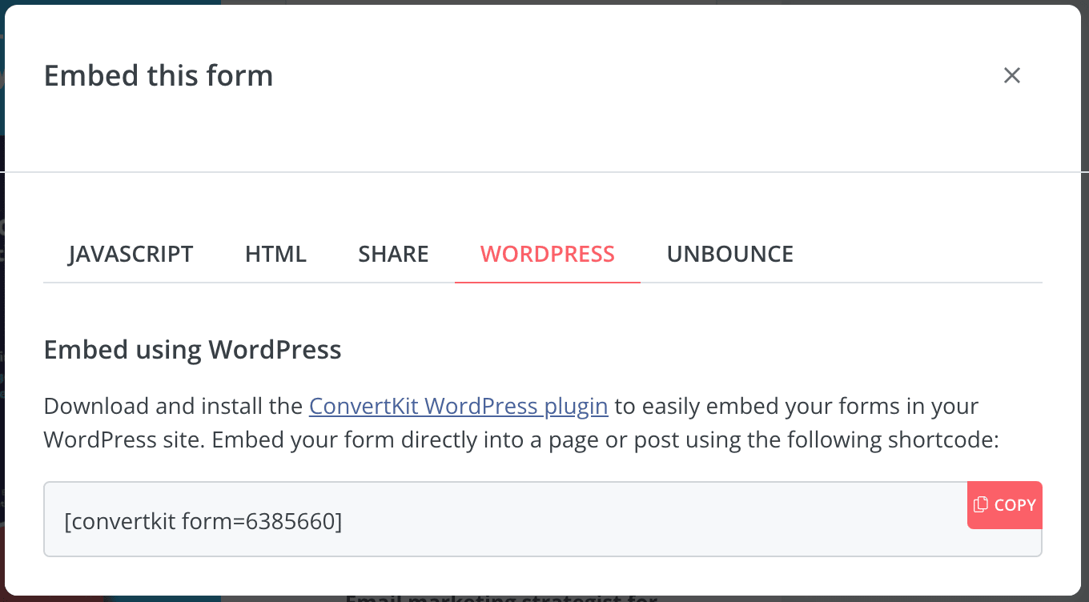Click the dimmed backdrop left of the dialog
The image size is (1089, 602).
click(x=3, y=320)
